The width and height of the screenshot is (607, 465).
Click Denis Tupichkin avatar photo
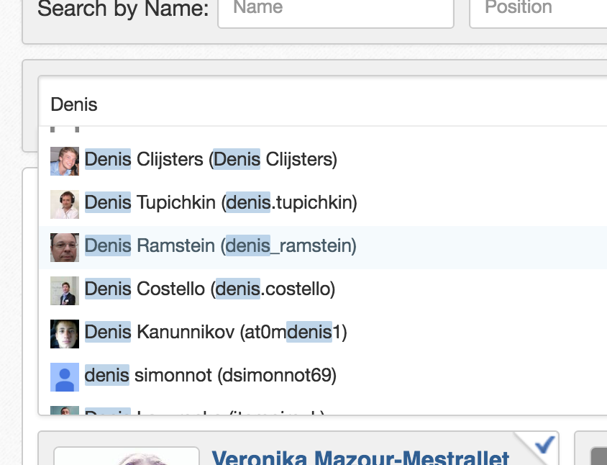[x=65, y=204]
